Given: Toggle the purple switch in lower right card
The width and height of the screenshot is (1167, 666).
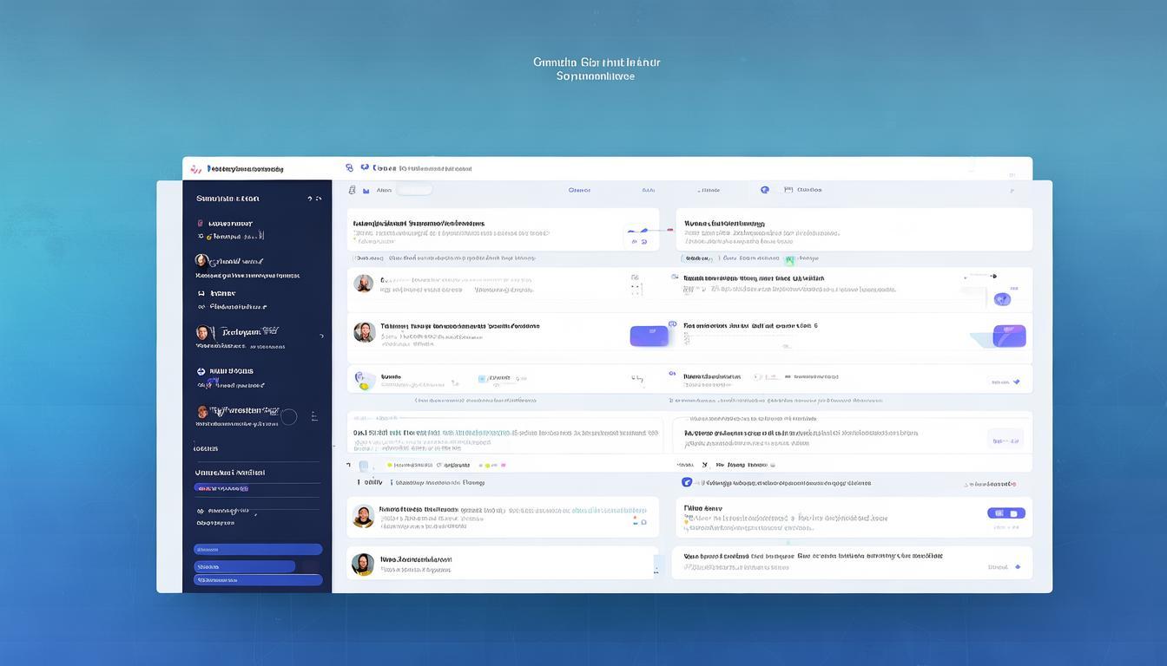Looking at the screenshot, I should [x=1006, y=513].
